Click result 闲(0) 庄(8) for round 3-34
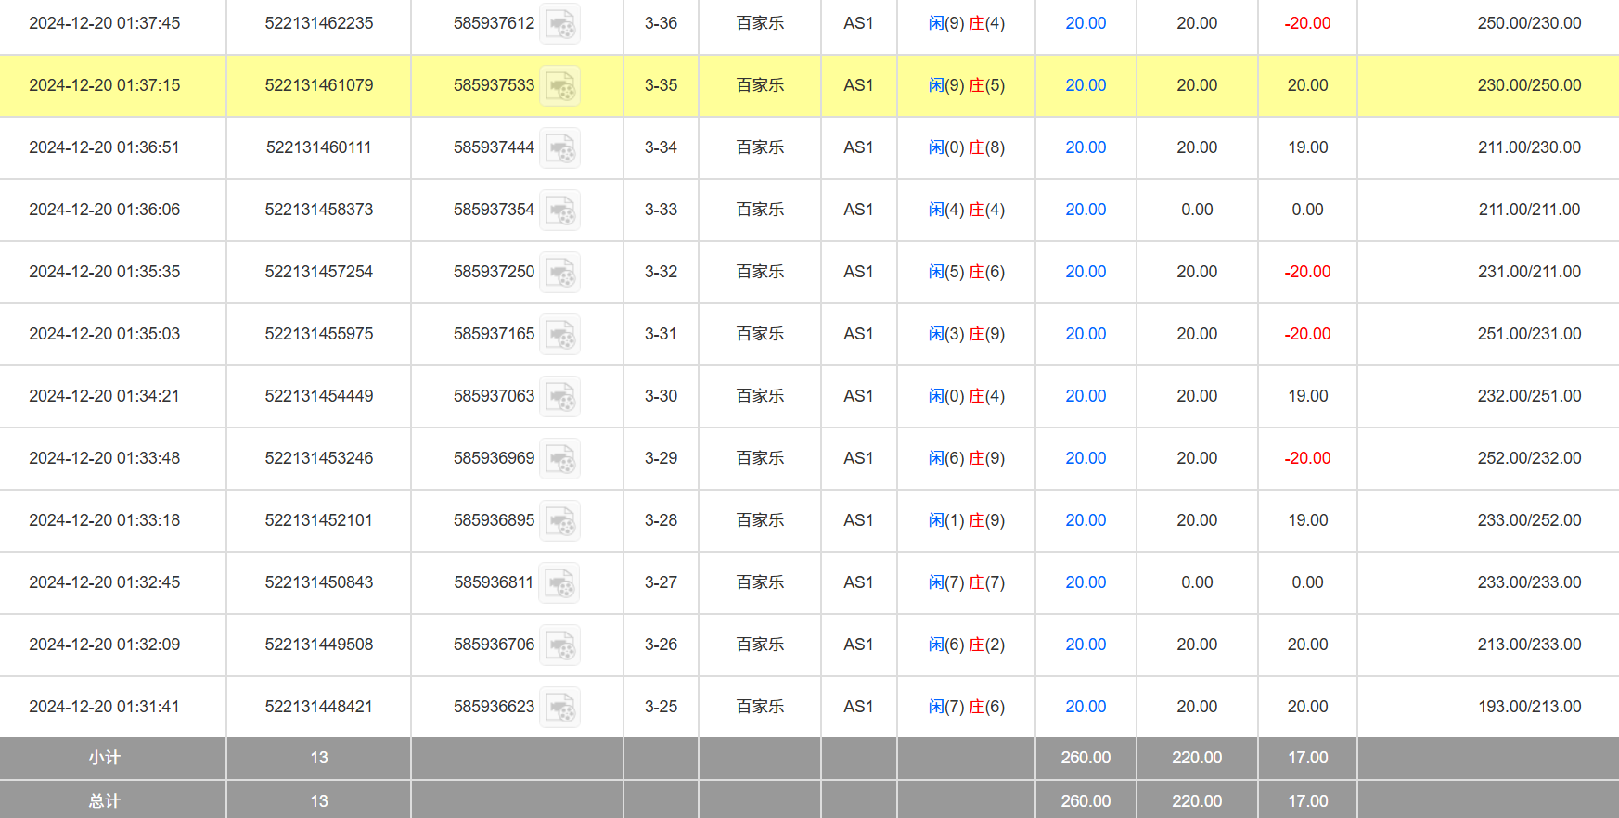Viewport: 1619px width, 818px height. pos(966,147)
